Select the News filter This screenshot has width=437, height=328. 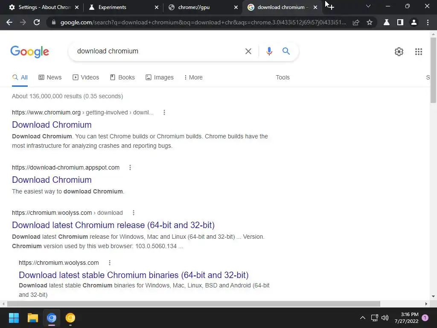50,78
